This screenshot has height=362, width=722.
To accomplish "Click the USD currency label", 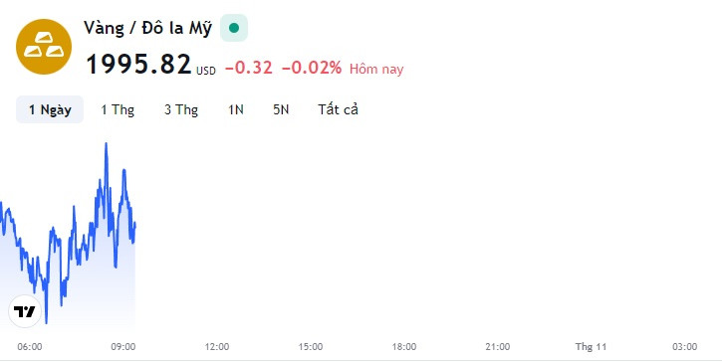I will (x=206, y=71).
